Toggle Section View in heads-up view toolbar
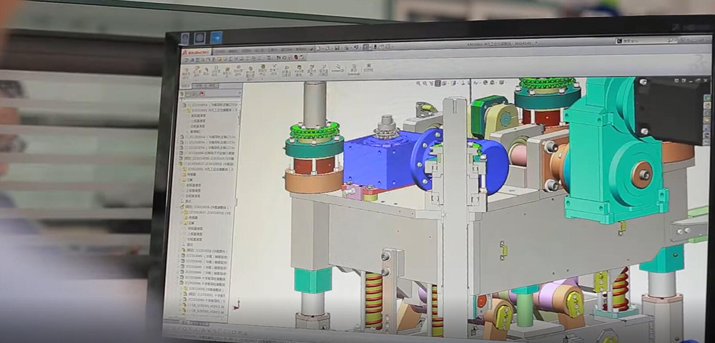The image size is (715, 343). (438, 83)
